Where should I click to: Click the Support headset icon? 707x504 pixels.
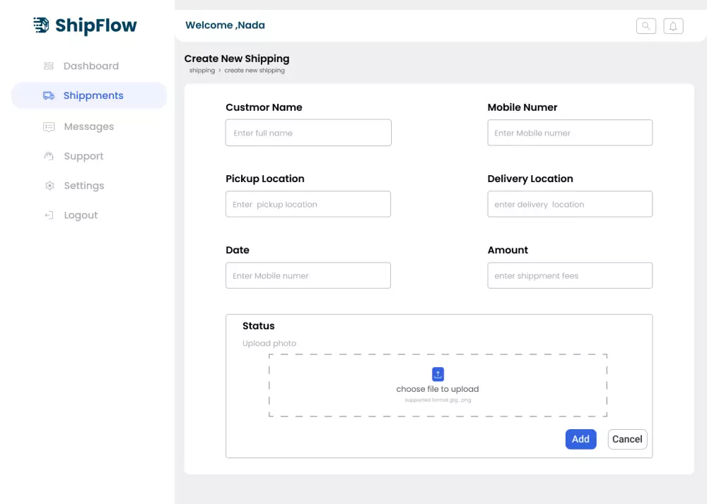49,157
